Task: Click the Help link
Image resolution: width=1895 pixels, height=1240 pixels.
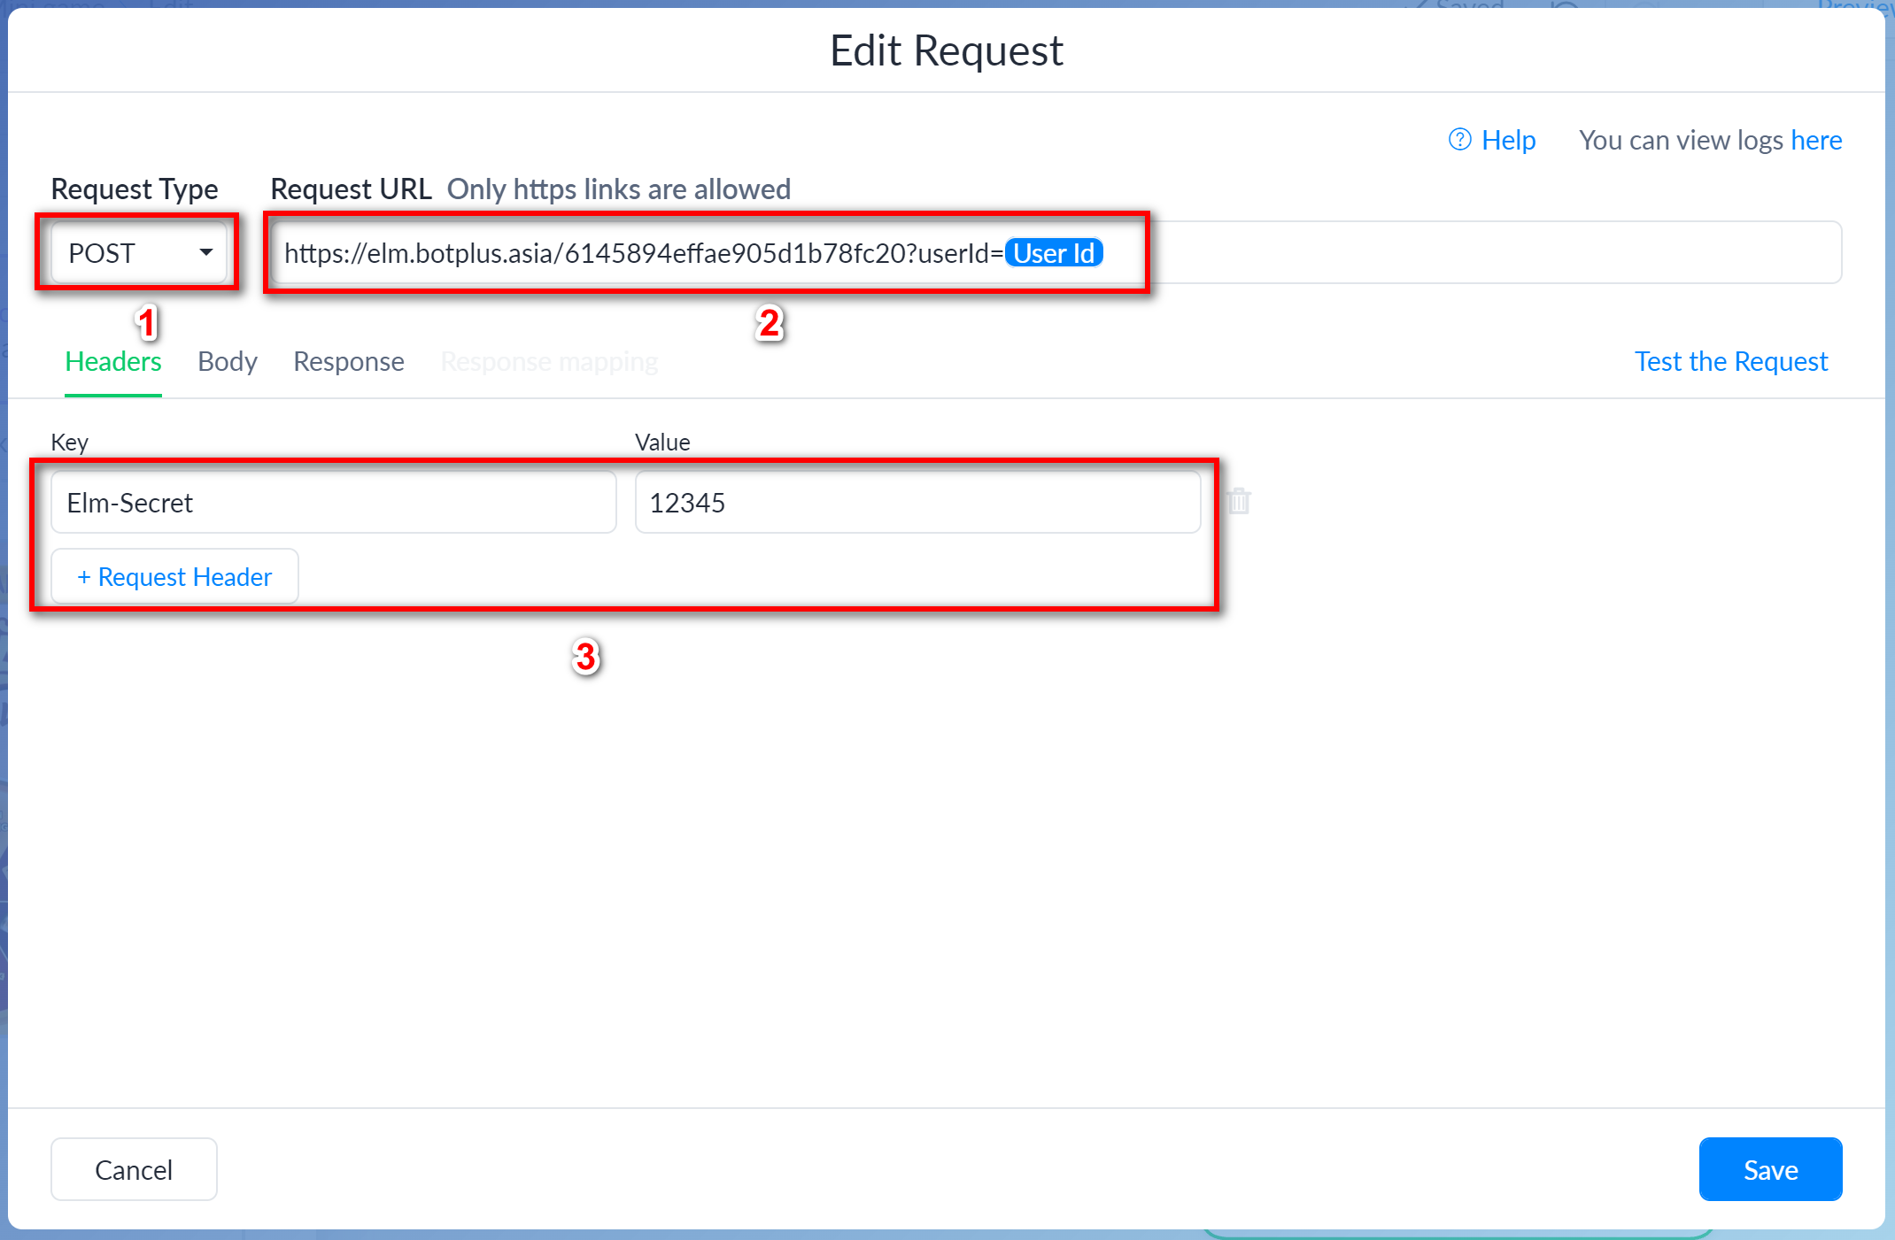Action: point(1508,140)
